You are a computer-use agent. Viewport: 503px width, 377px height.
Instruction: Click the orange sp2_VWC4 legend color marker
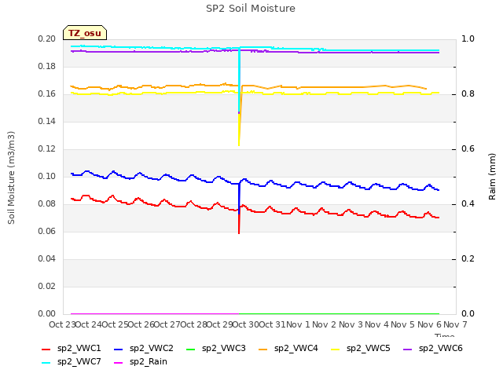[x=263, y=350]
